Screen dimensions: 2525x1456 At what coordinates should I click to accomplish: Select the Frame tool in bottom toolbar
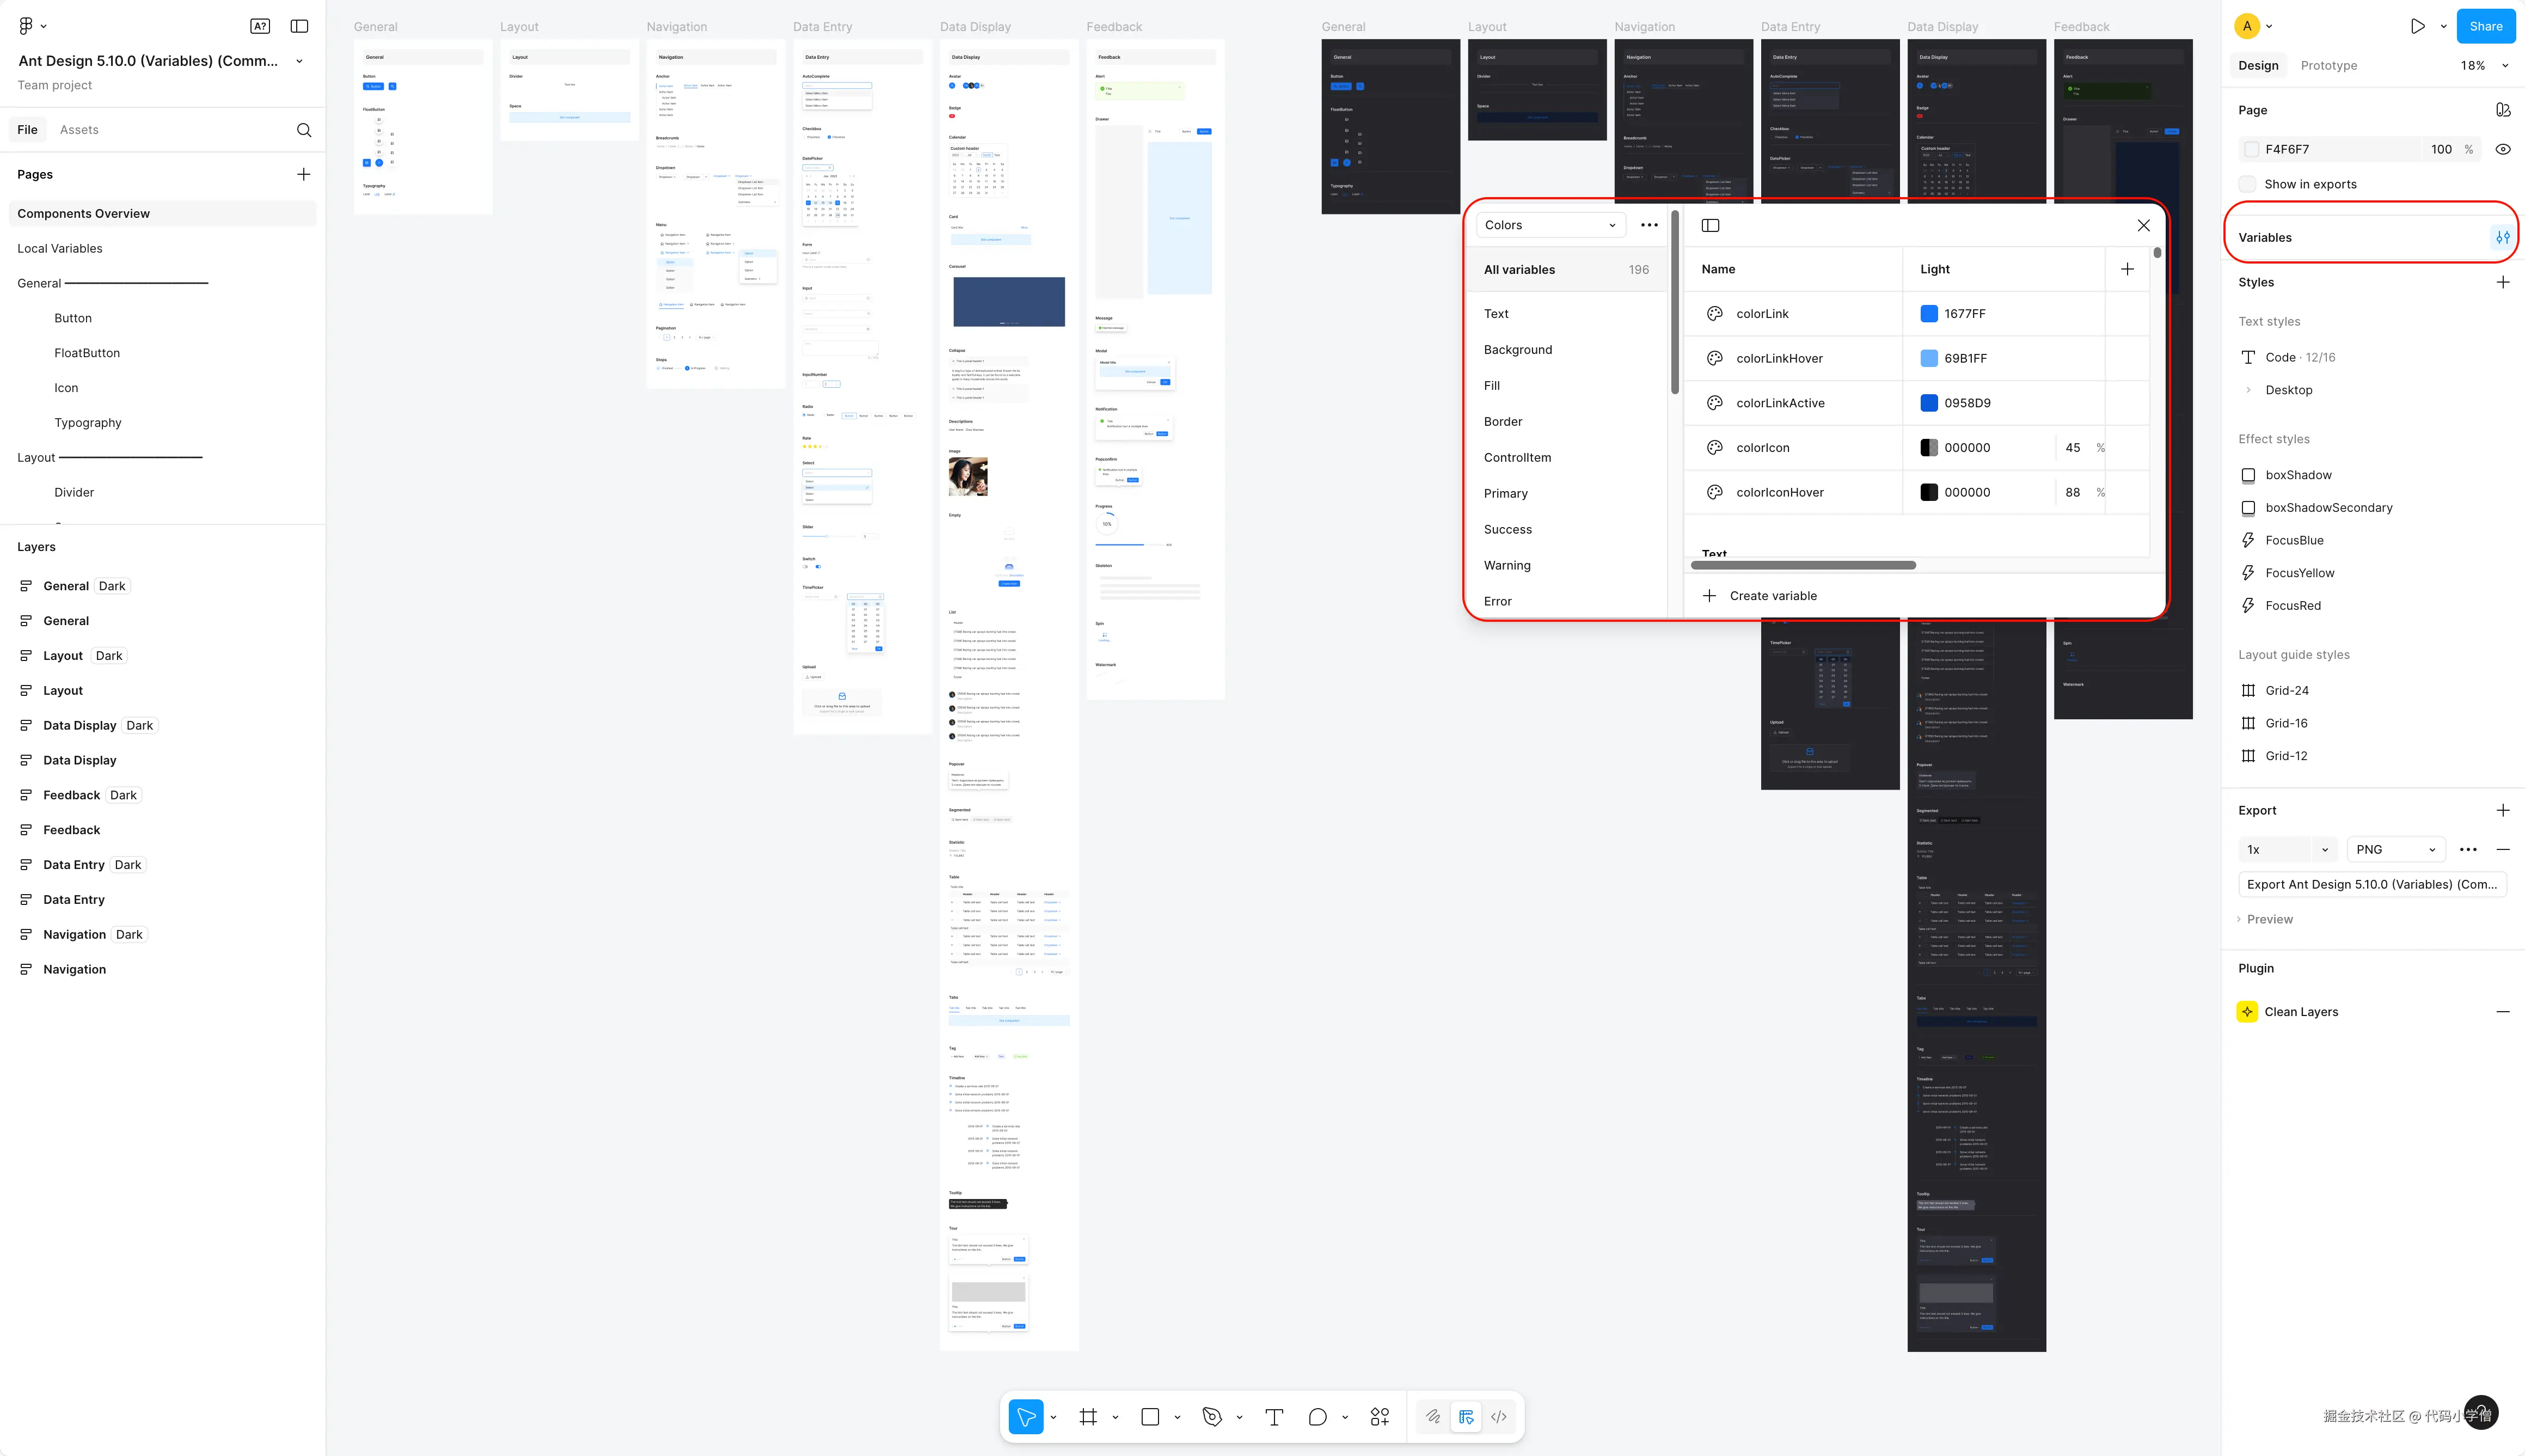coord(1088,1416)
